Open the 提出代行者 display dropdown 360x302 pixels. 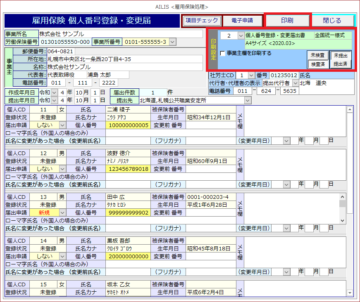(x=295, y=83)
